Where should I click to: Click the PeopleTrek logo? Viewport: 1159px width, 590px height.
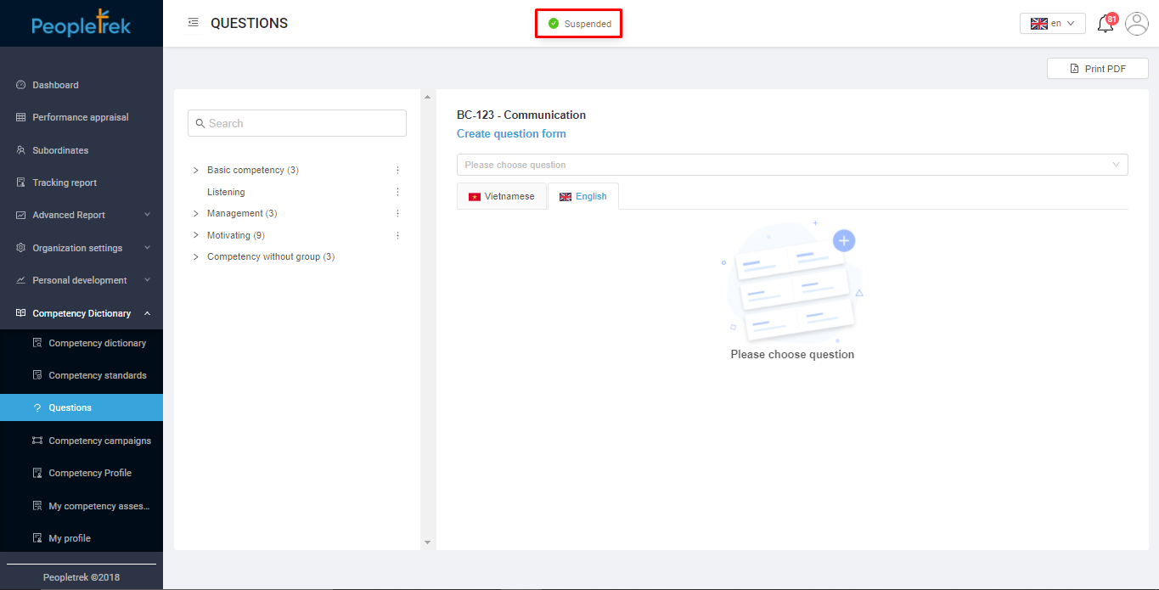(x=82, y=23)
